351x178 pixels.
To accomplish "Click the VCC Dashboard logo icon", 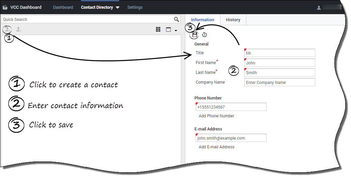I will tap(5, 7).
